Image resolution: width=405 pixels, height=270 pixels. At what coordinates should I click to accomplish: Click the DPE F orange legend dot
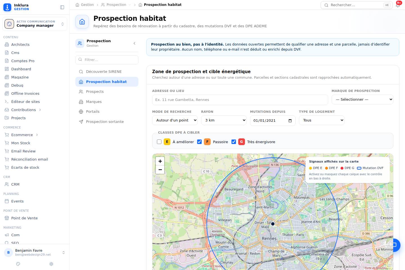click(x=327, y=168)
